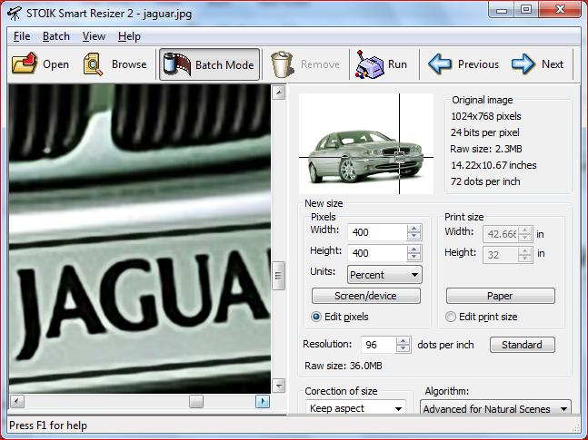Screen dimensions: 588x440
Task: Decrease pixel Width with down spinner
Action: point(414,236)
